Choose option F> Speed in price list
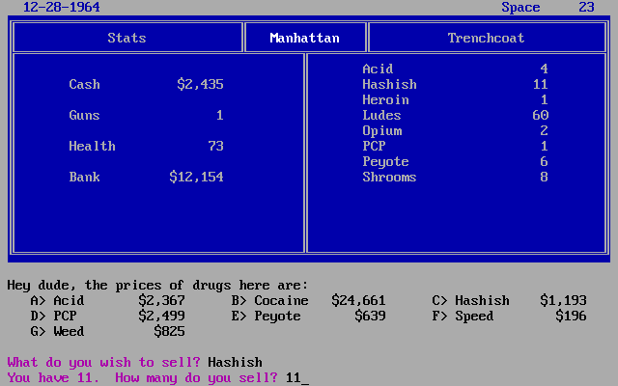Screen dimensions: 618x386 coord(463,316)
